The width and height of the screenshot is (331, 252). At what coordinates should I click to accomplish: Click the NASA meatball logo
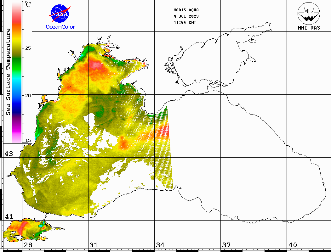[x=60, y=13]
